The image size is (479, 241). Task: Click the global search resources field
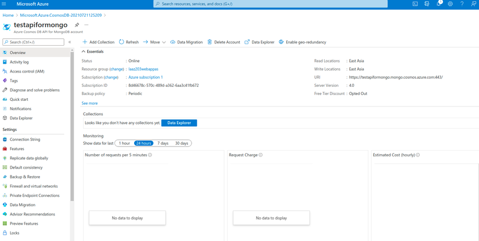click(271, 4)
